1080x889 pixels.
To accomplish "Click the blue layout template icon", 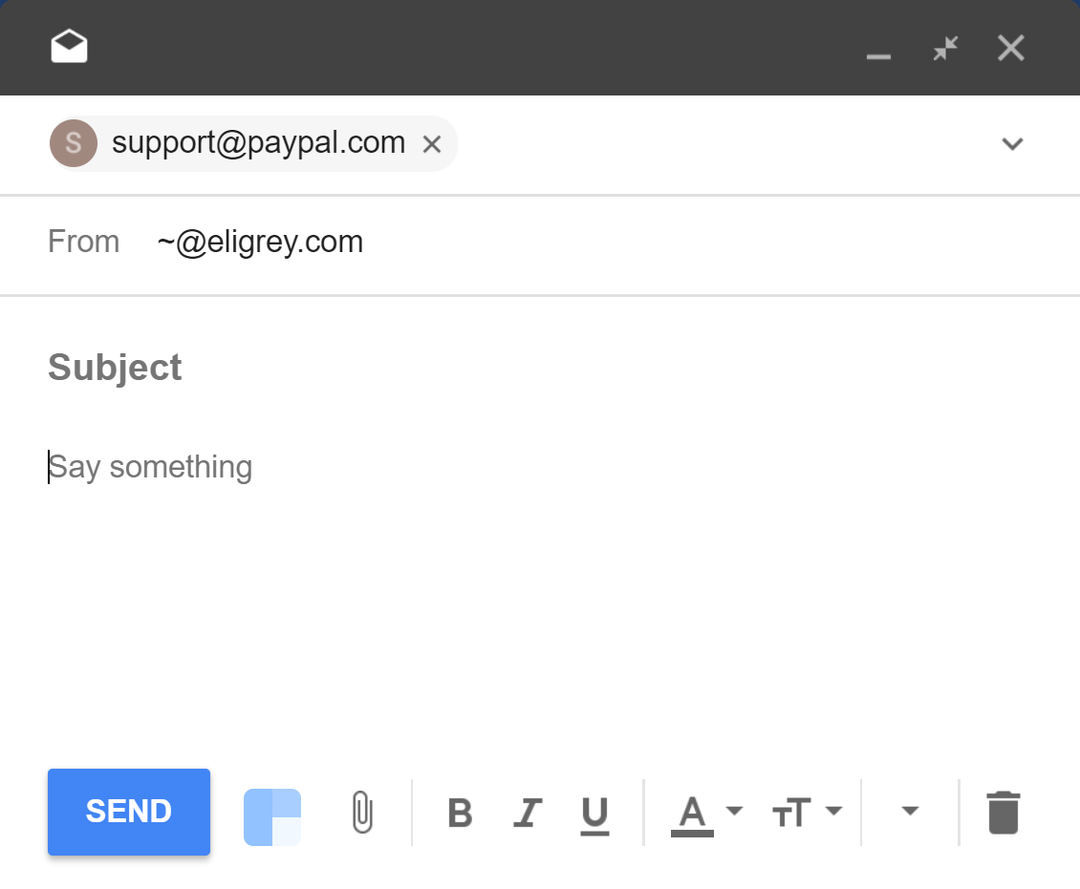I will click(272, 816).
